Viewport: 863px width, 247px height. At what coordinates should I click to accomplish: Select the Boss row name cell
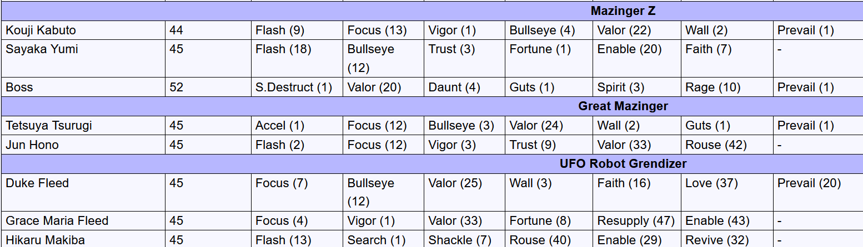[83, 87]
